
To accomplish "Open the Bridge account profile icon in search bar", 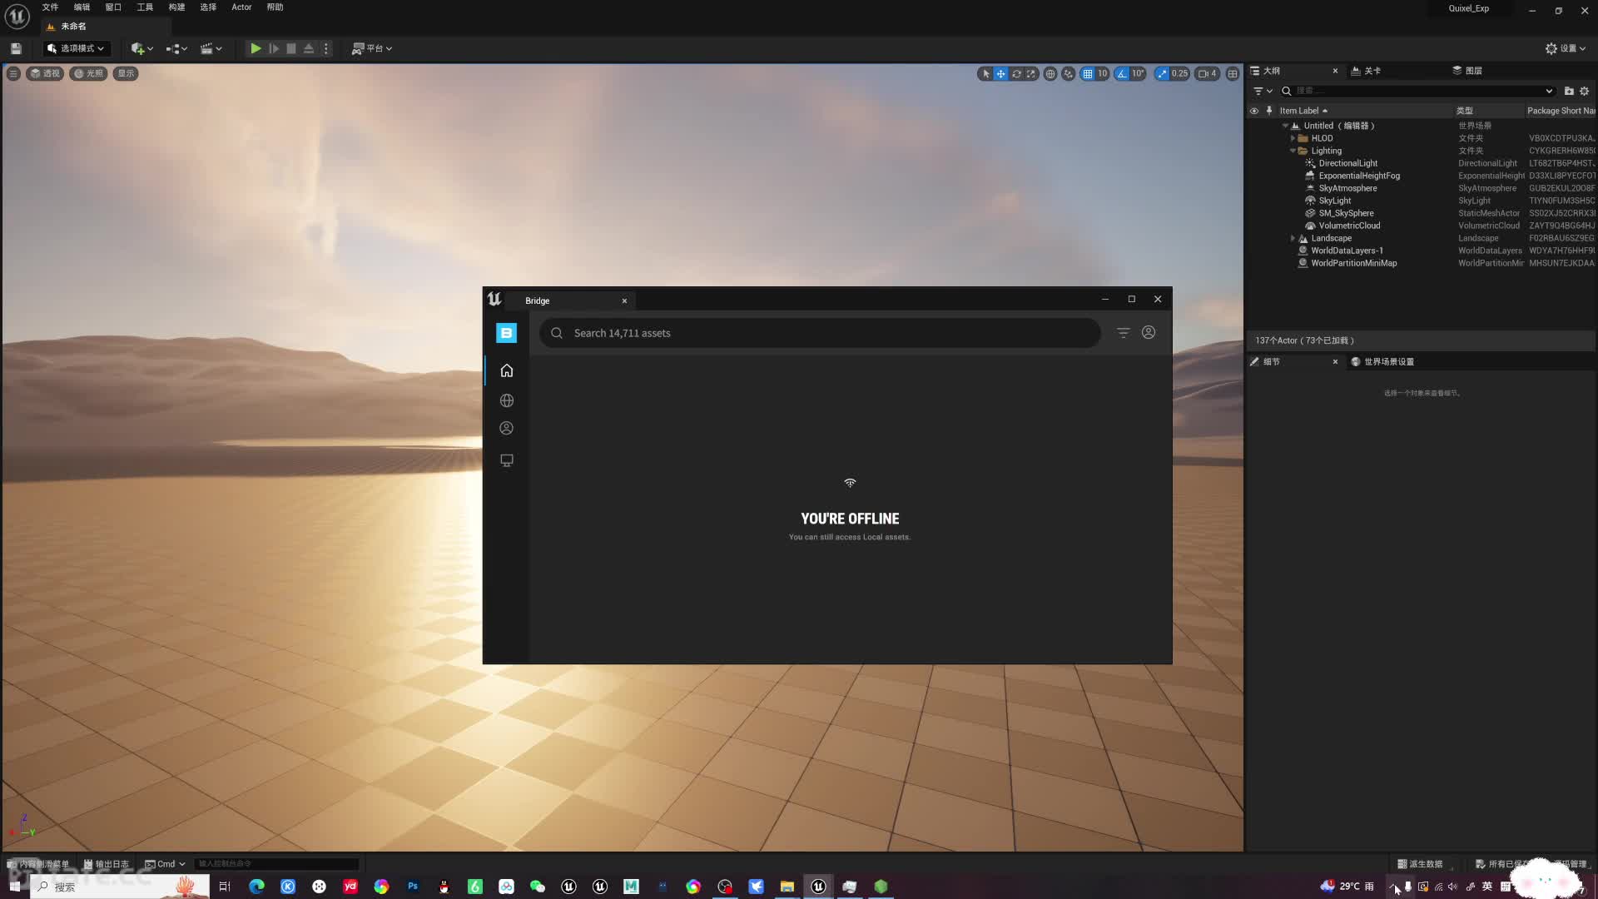I will 1149,333.
